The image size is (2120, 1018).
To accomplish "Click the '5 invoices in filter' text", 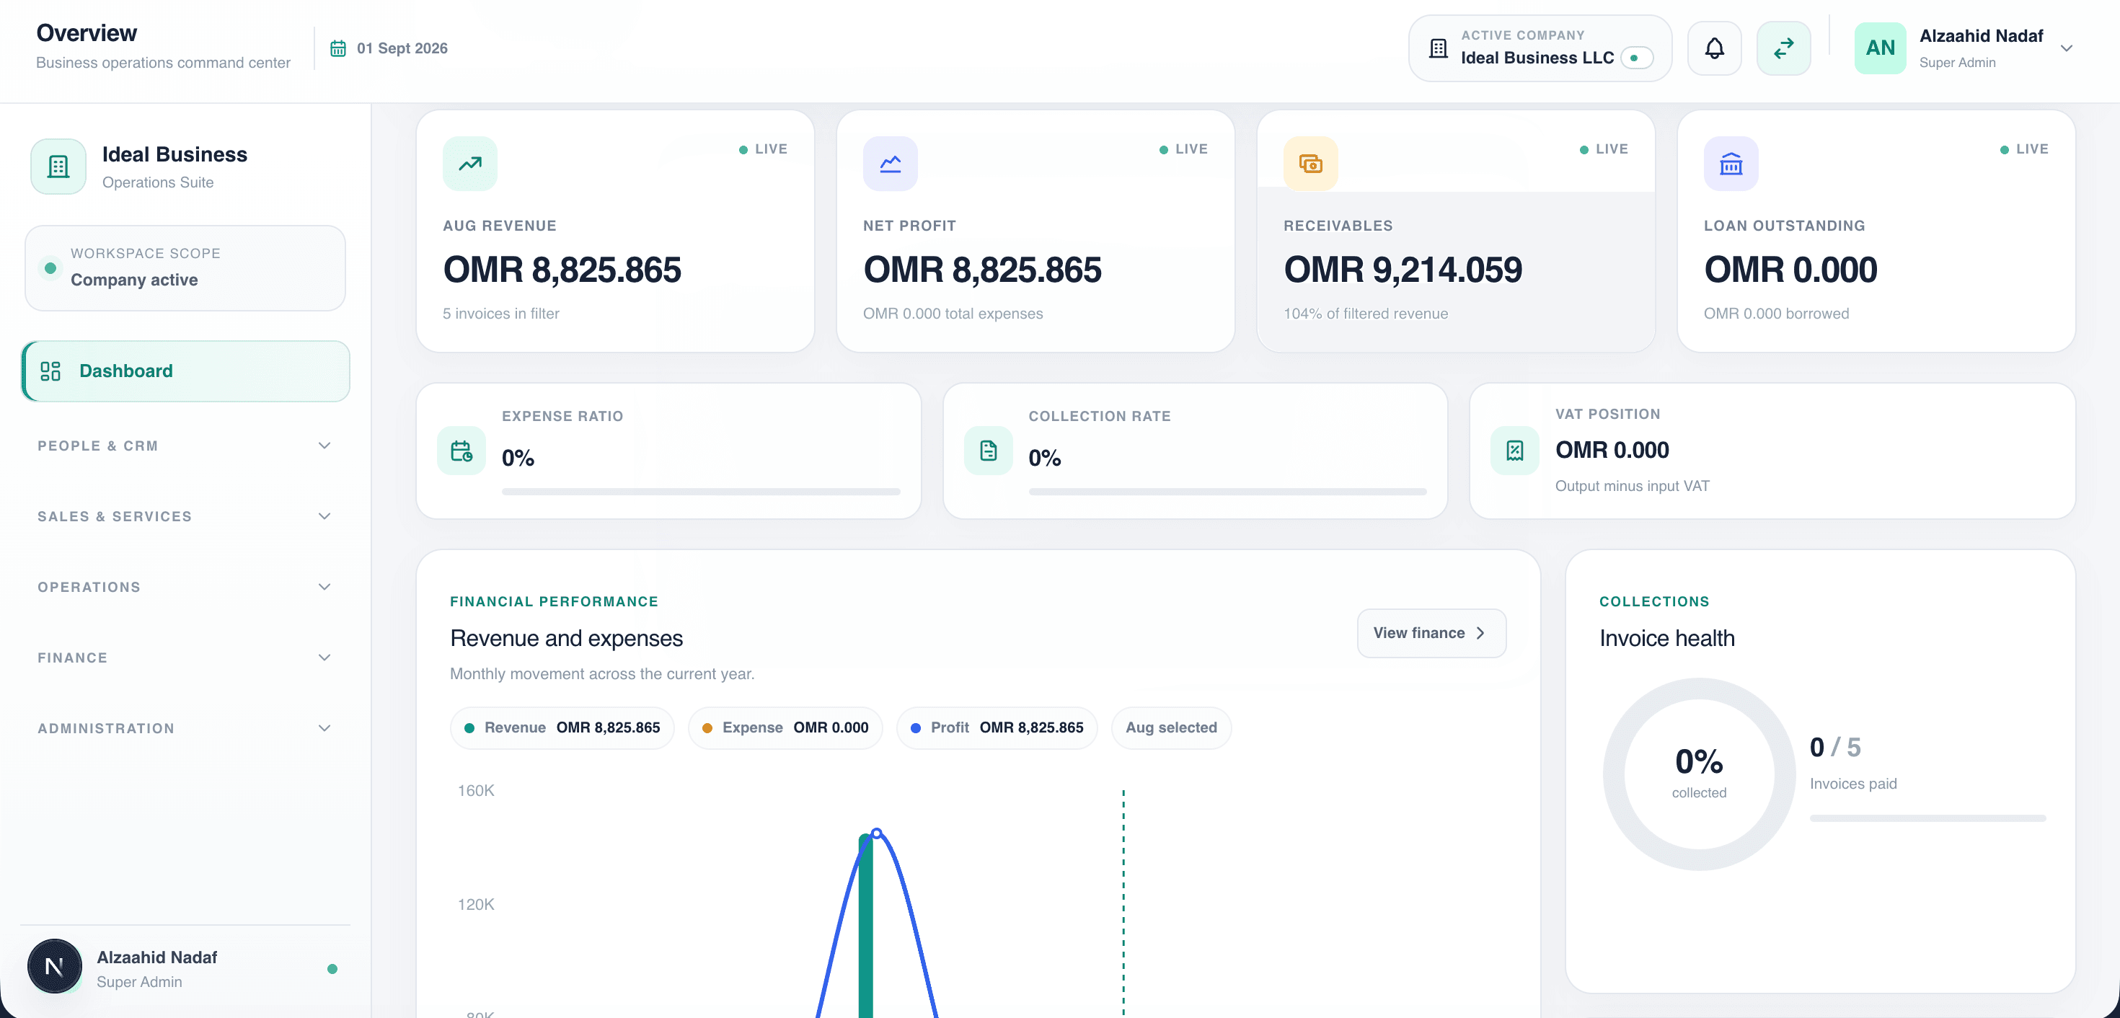I will [501, 314].
